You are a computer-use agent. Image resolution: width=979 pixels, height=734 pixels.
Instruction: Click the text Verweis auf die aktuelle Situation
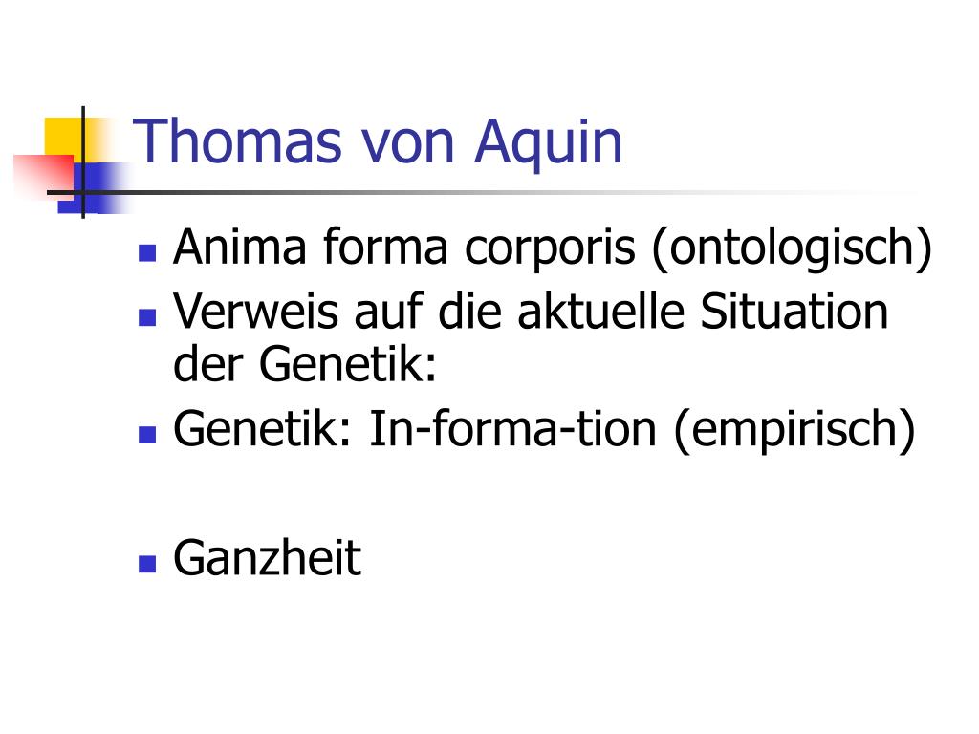pyautogui.click(x=531, y=312)
